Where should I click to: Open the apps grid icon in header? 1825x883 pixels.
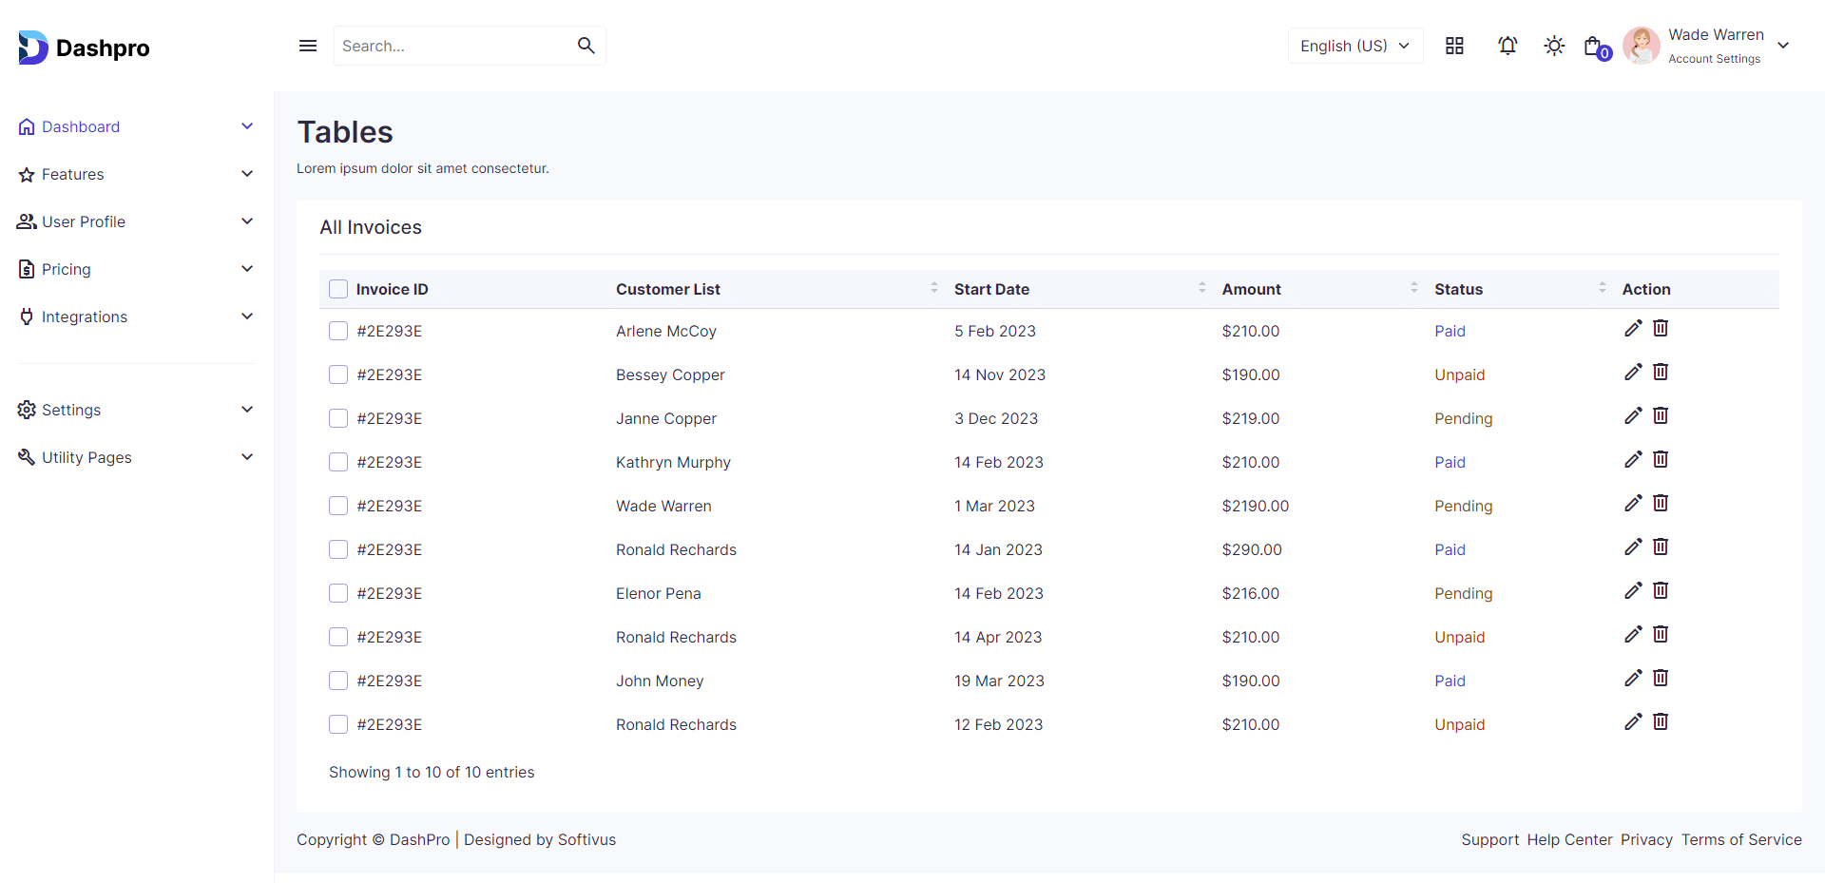click(1454, 46)
